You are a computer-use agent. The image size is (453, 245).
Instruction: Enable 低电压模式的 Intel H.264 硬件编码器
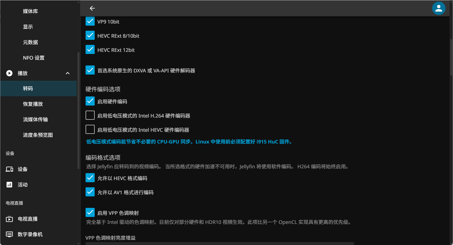[x=90, y=115]
